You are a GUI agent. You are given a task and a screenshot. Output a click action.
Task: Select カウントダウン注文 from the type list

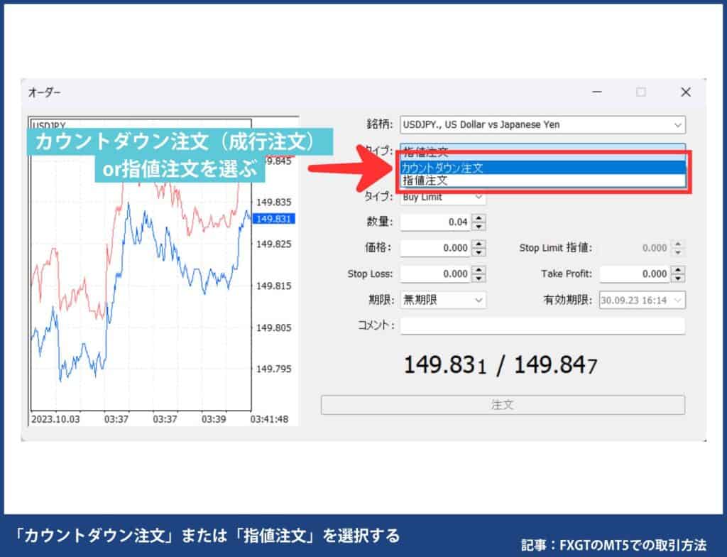click(x=542, y=168)
